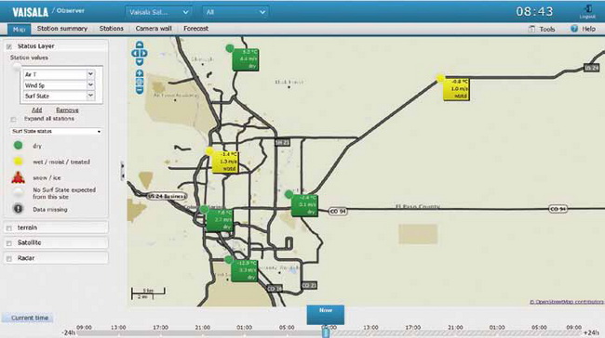Open the Tools icon menu
Screen dimensions: 605x338
coord(531,29)
